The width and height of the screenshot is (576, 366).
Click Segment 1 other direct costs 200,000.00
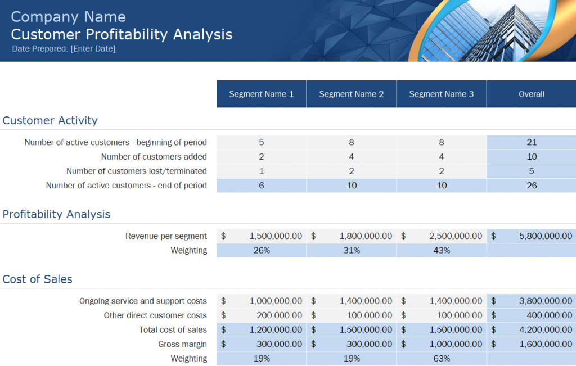pyautogui.click(x=262, y=315)
